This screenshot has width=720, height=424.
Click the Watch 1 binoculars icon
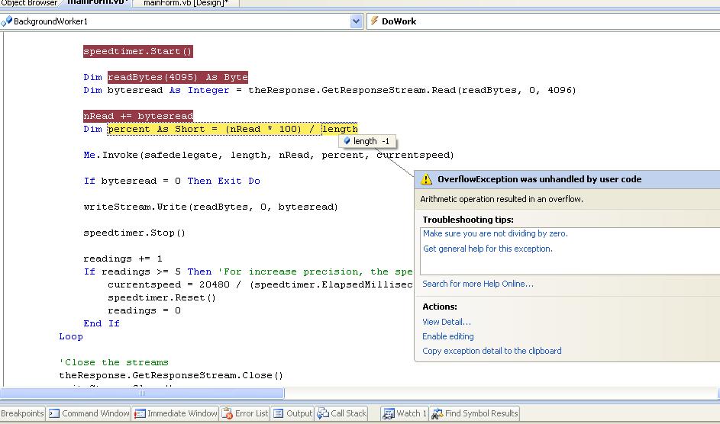tap(389, 413)
